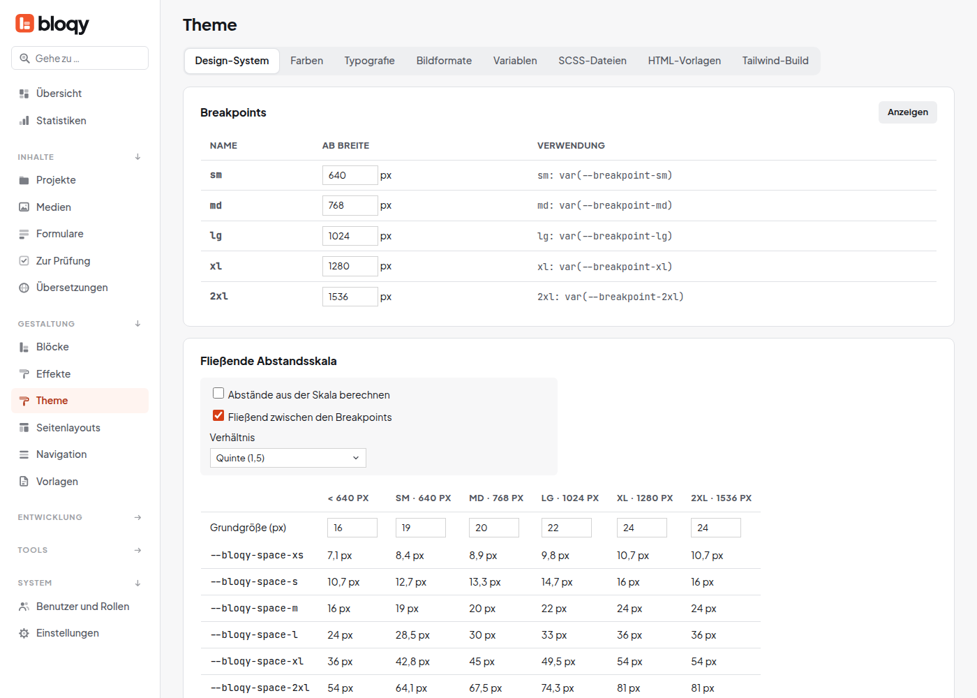The width and height of the screenshot is (977, 698).
Task: Click the Projekte folder icon
Action: click(x=24, y=180)
